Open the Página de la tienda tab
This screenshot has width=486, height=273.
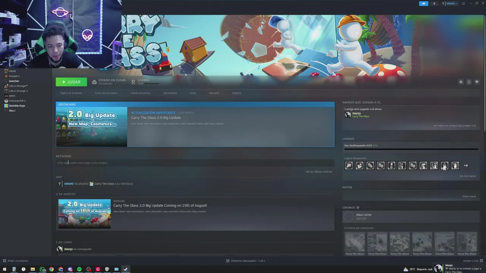tap(71, 93)
